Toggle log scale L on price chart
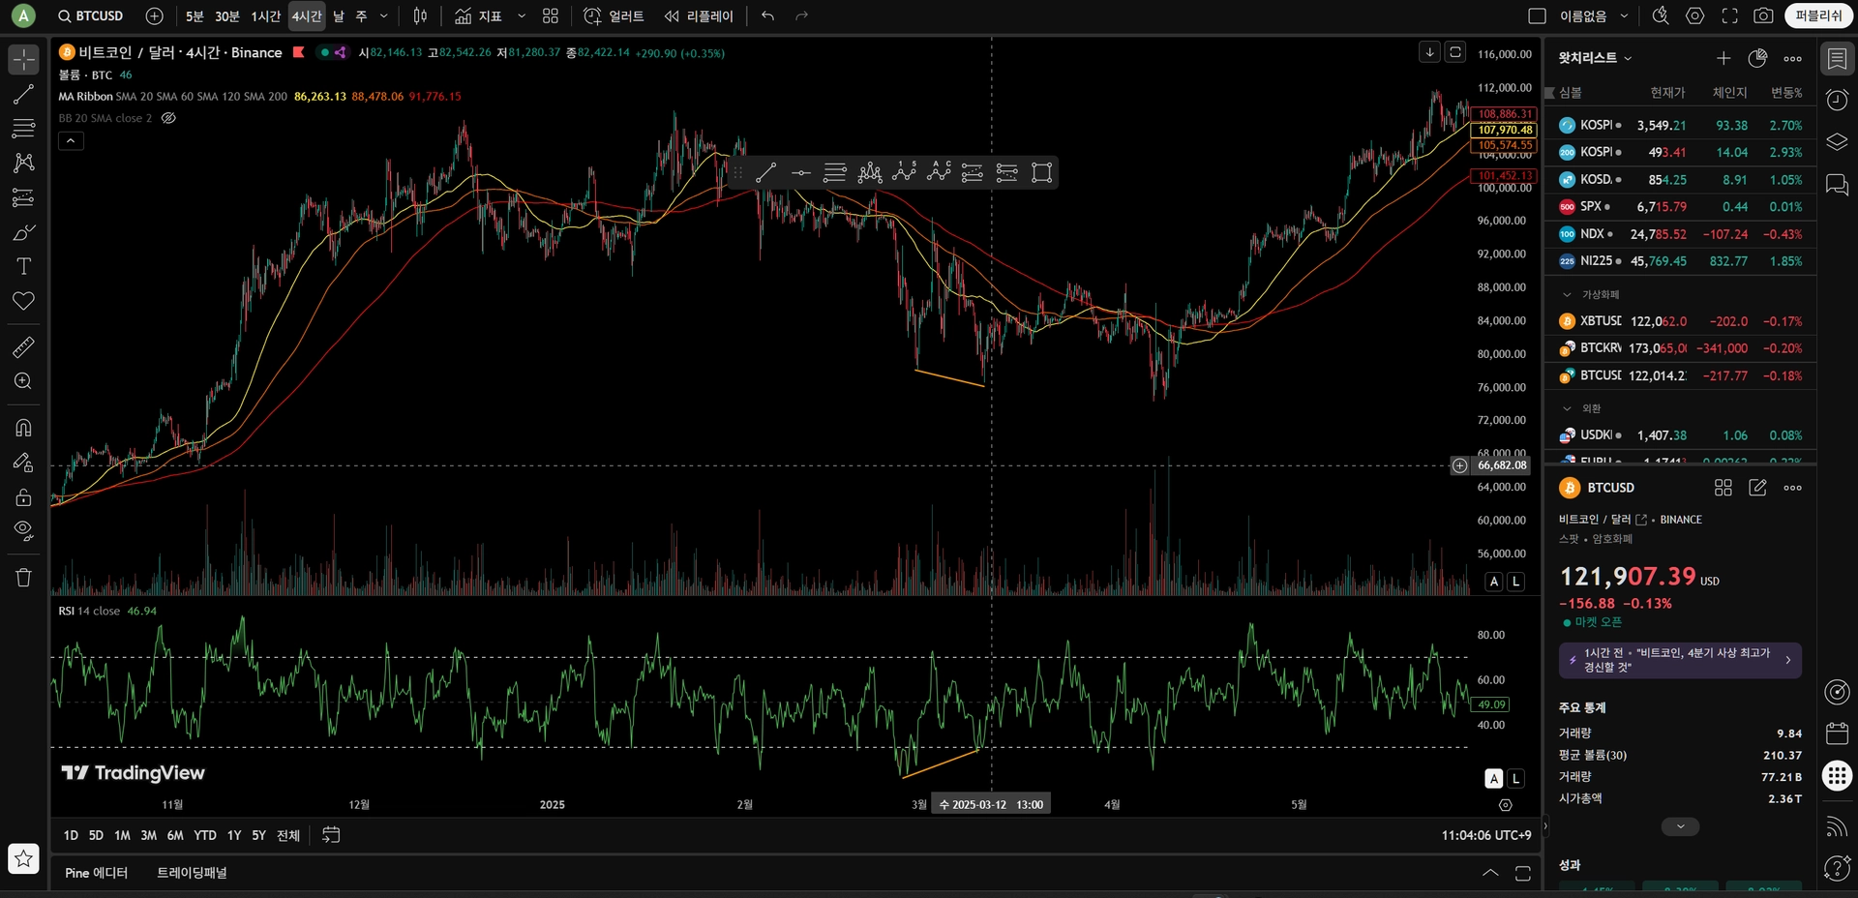 pos(1515,582)
